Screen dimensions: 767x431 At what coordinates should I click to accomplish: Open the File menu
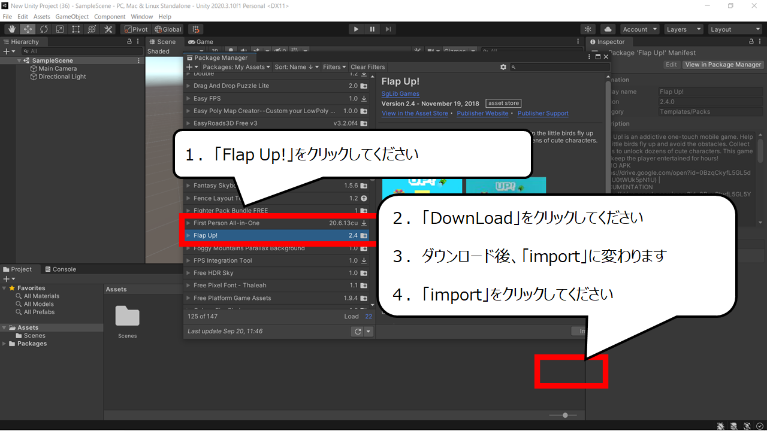click(7, 17)
